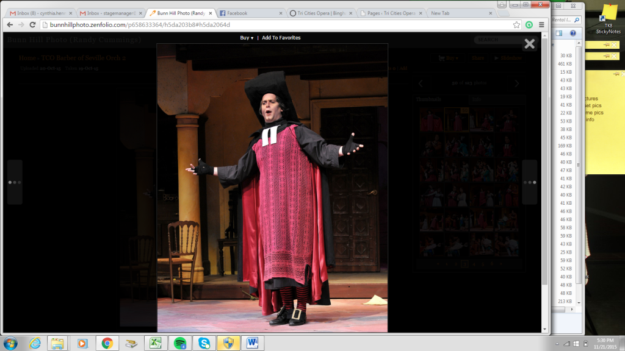Open Skype from the taskbar

click(x=204, y=342)
